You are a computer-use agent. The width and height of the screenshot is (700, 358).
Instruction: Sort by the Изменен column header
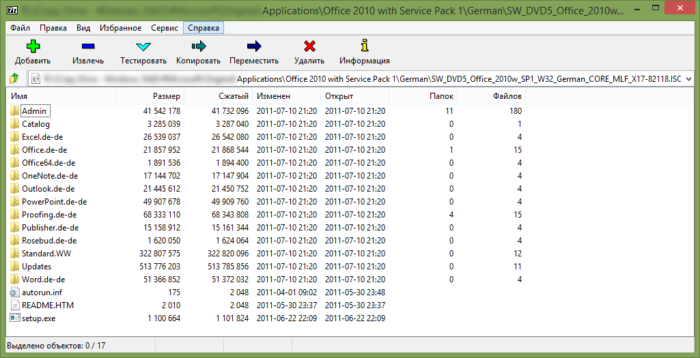(x=287, y=96)
